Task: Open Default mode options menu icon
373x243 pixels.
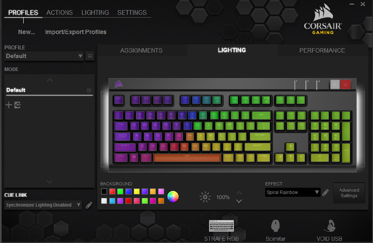Action: point(89,90)
